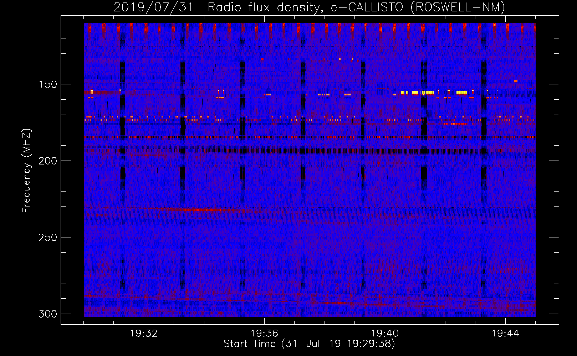Select the 150 frequency tick label

pyautogui.click(x=48, y=84)
